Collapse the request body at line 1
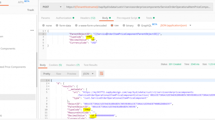Viewport: 215px width, 120px height. [45, 31]
